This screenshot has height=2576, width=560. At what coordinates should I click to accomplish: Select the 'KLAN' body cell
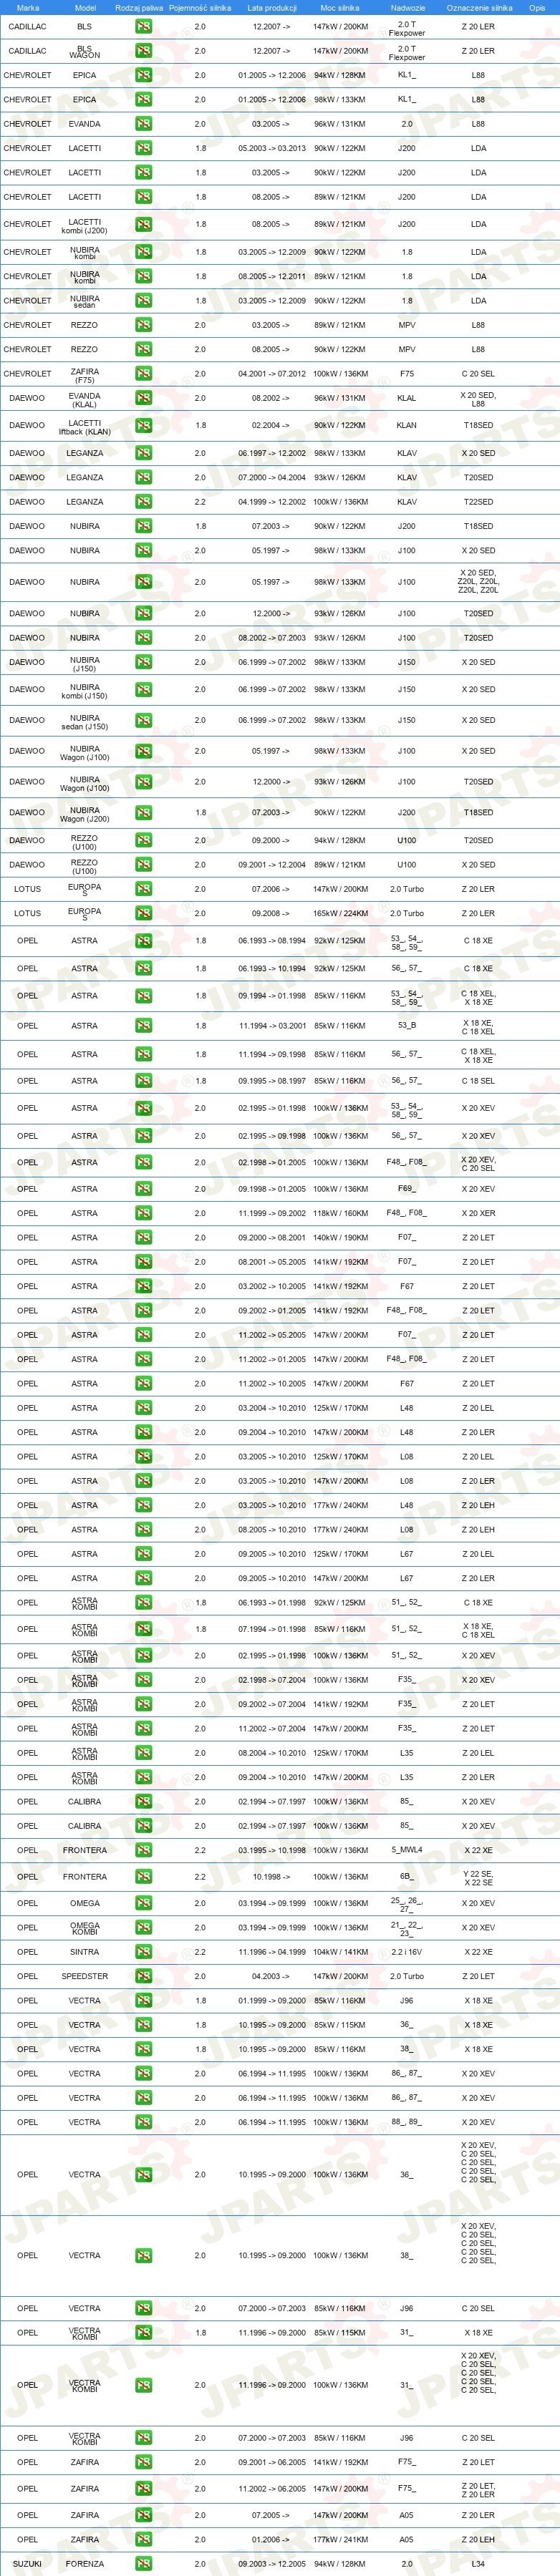tap(407, 425)
